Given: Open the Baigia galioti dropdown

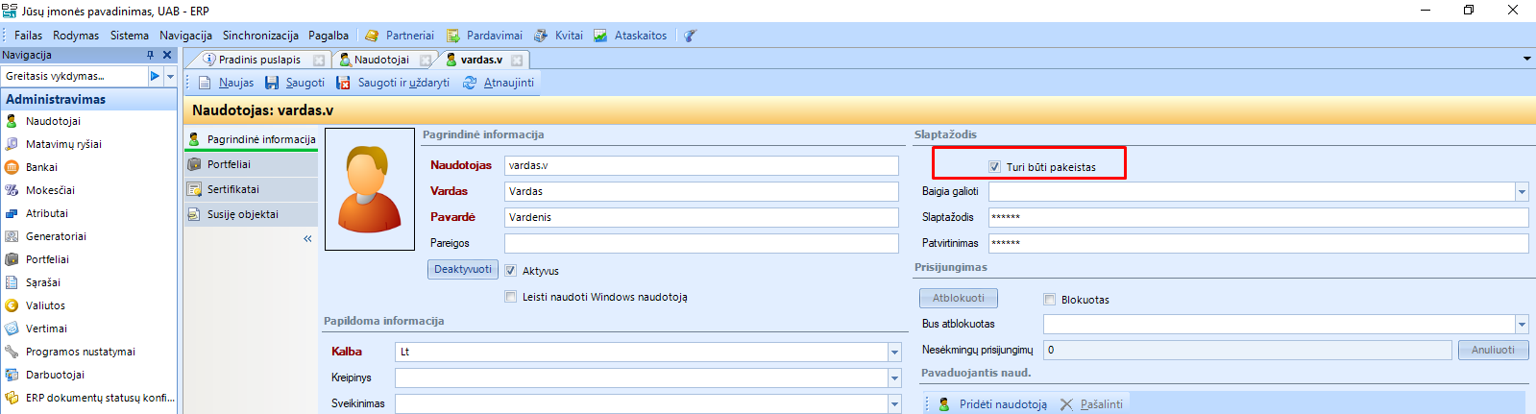Looking at the screenshot, I should point(1522,192).
